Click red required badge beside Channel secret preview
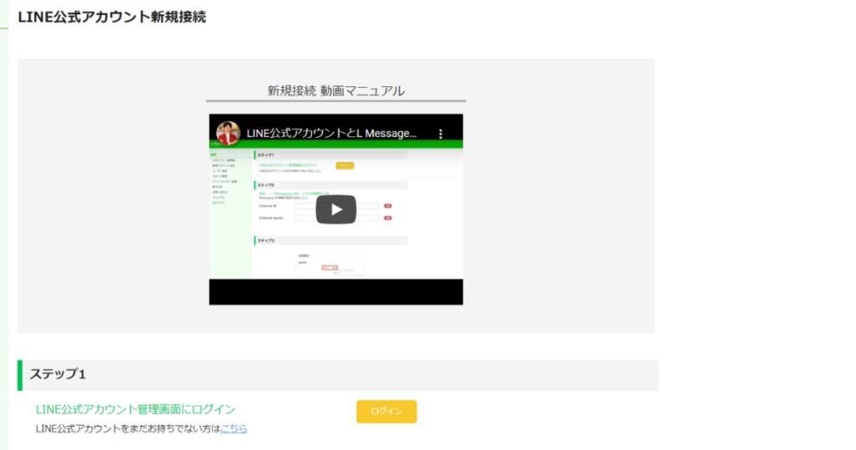Viewport: 856px width, 450px height. pos(388,218)
